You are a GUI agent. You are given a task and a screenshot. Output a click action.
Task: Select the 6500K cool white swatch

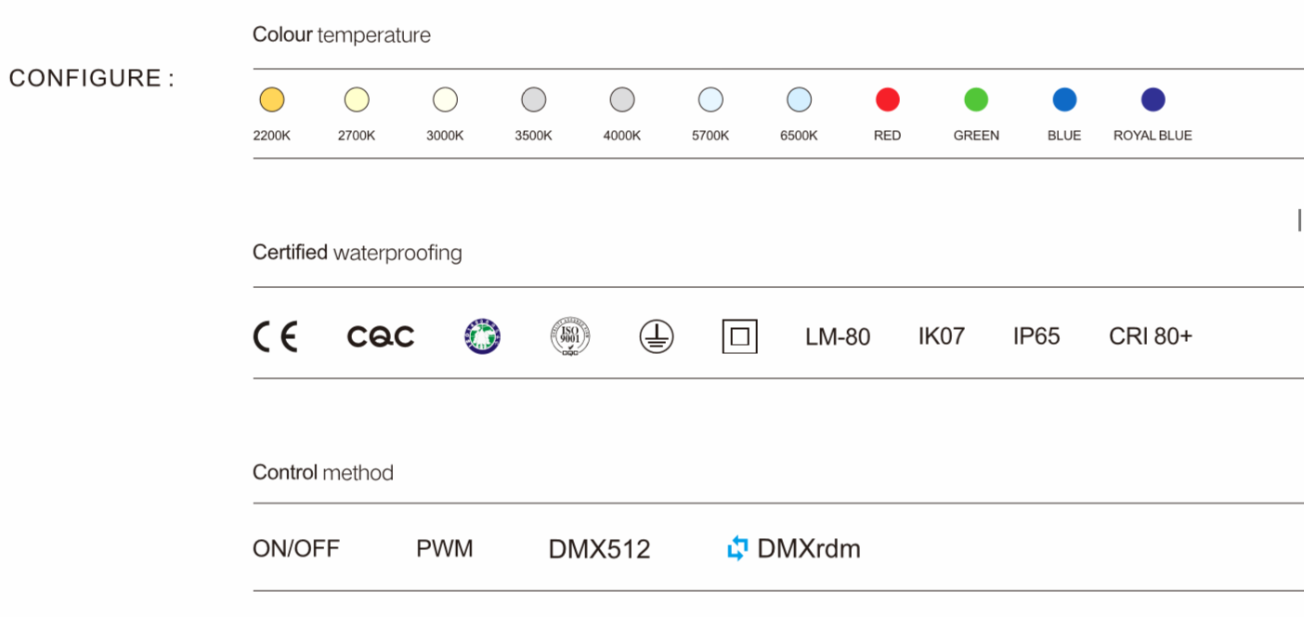[x=799, y=99]
